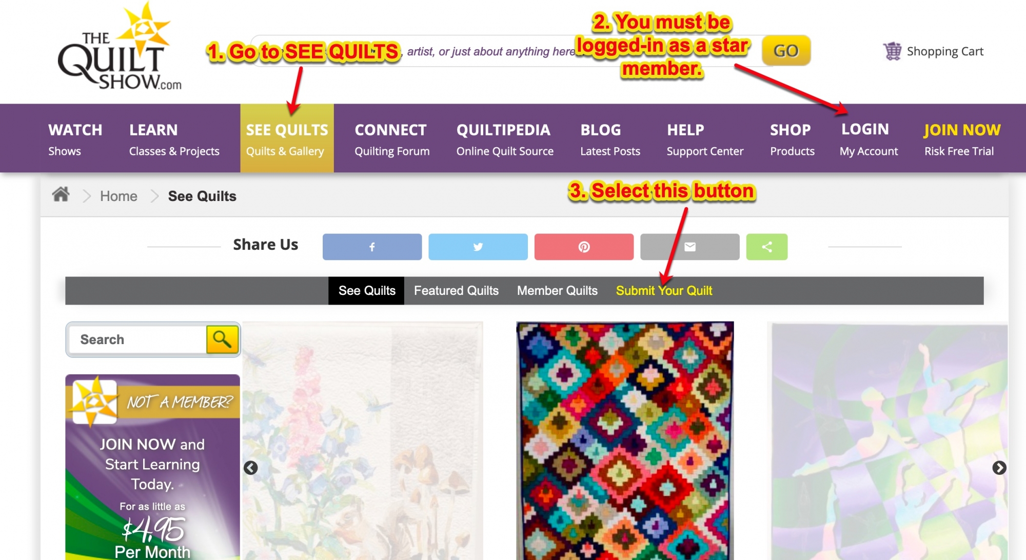Click the yellow GO button
1026x560 pixels.
(786, 50)
